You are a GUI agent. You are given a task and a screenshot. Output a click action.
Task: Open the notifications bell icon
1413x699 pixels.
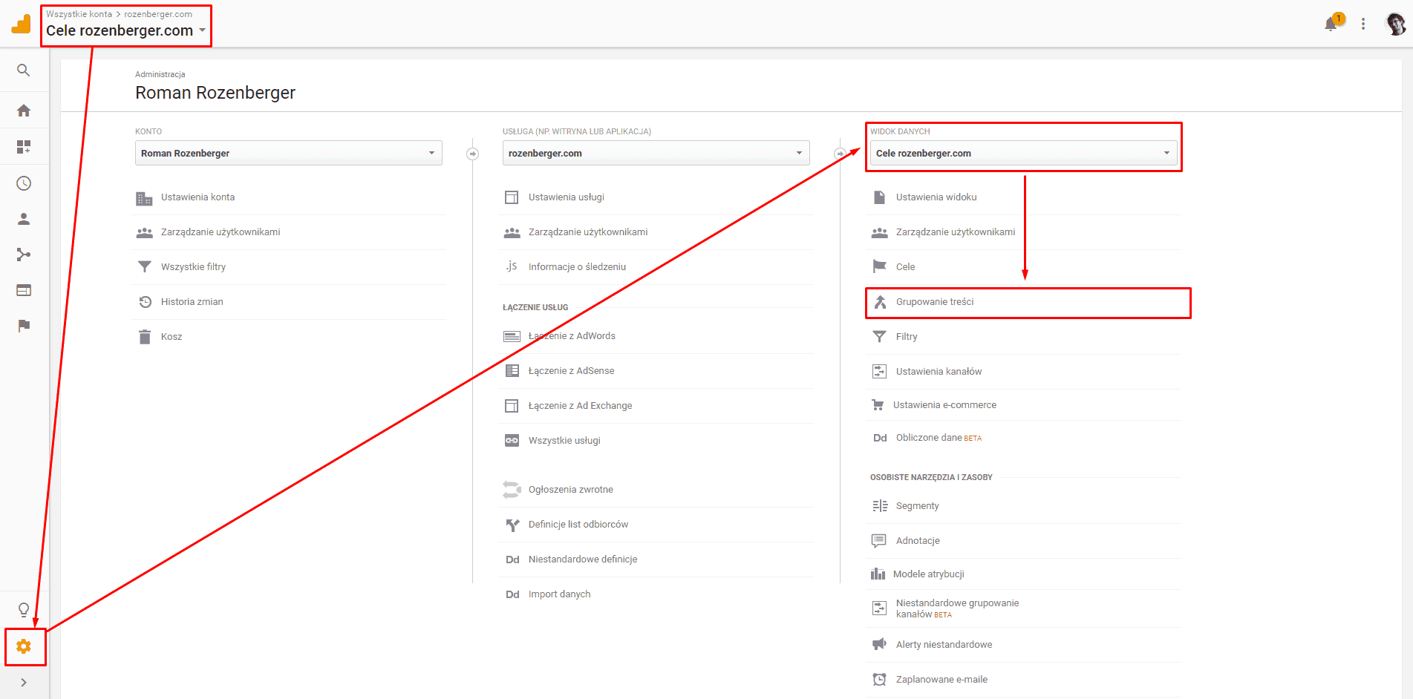[1331, 24]
